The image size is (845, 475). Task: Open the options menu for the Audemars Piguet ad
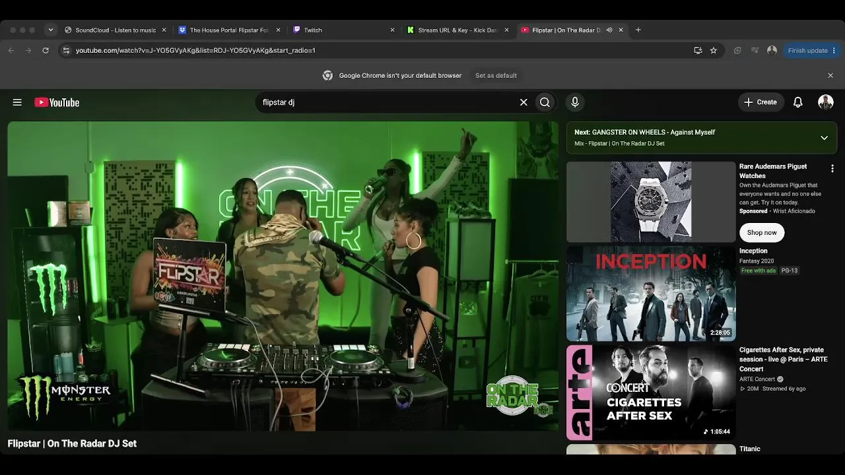click(832, 168)
